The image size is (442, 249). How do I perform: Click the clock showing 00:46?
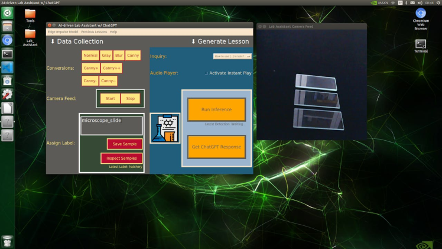tap(430, 3)
